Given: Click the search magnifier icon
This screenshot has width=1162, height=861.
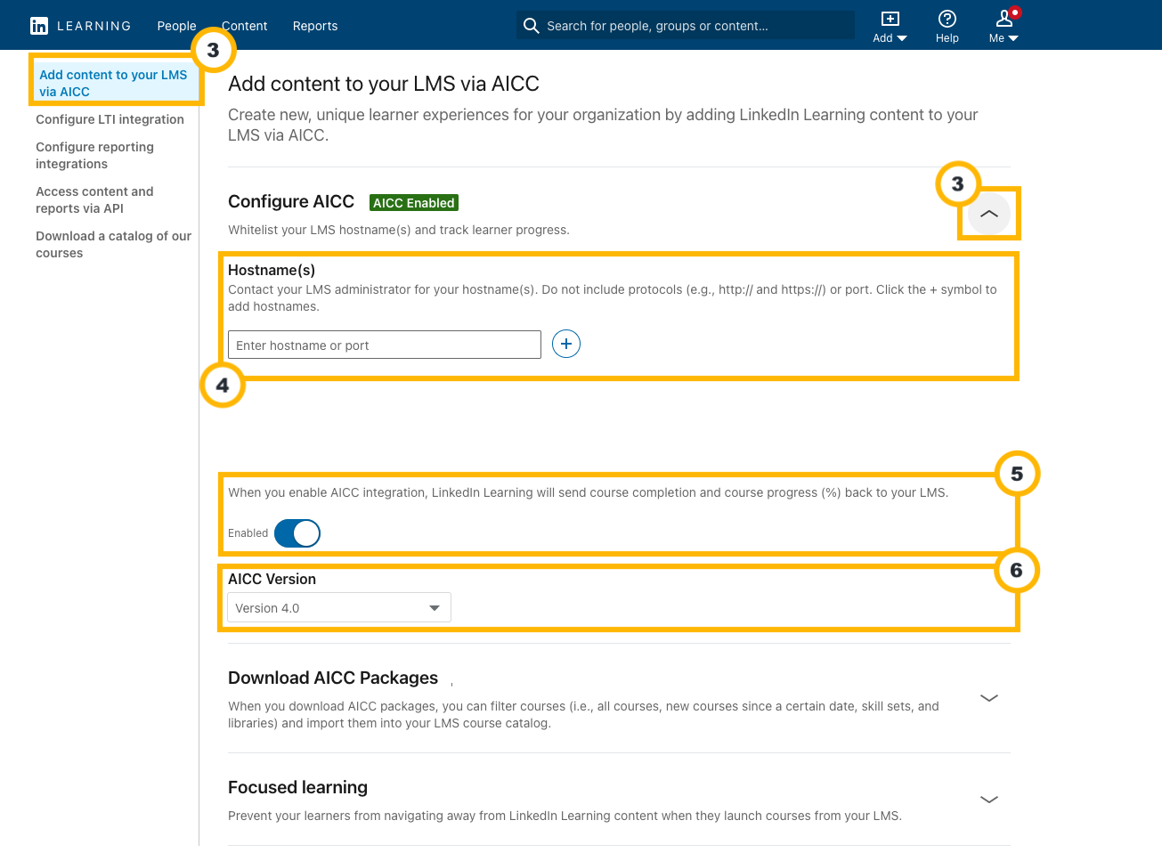Looking at the screenshot, I should click(532, 26).
